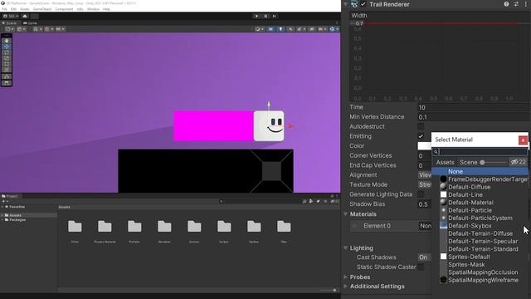Expand the Probes section
Image resolution: width=531 pixels, height=299 pixels.
(x=346, y=277)
